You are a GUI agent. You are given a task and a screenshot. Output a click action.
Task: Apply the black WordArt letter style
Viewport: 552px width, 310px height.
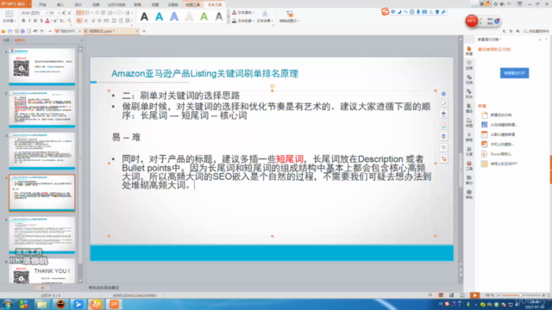[x=144, y=16]
